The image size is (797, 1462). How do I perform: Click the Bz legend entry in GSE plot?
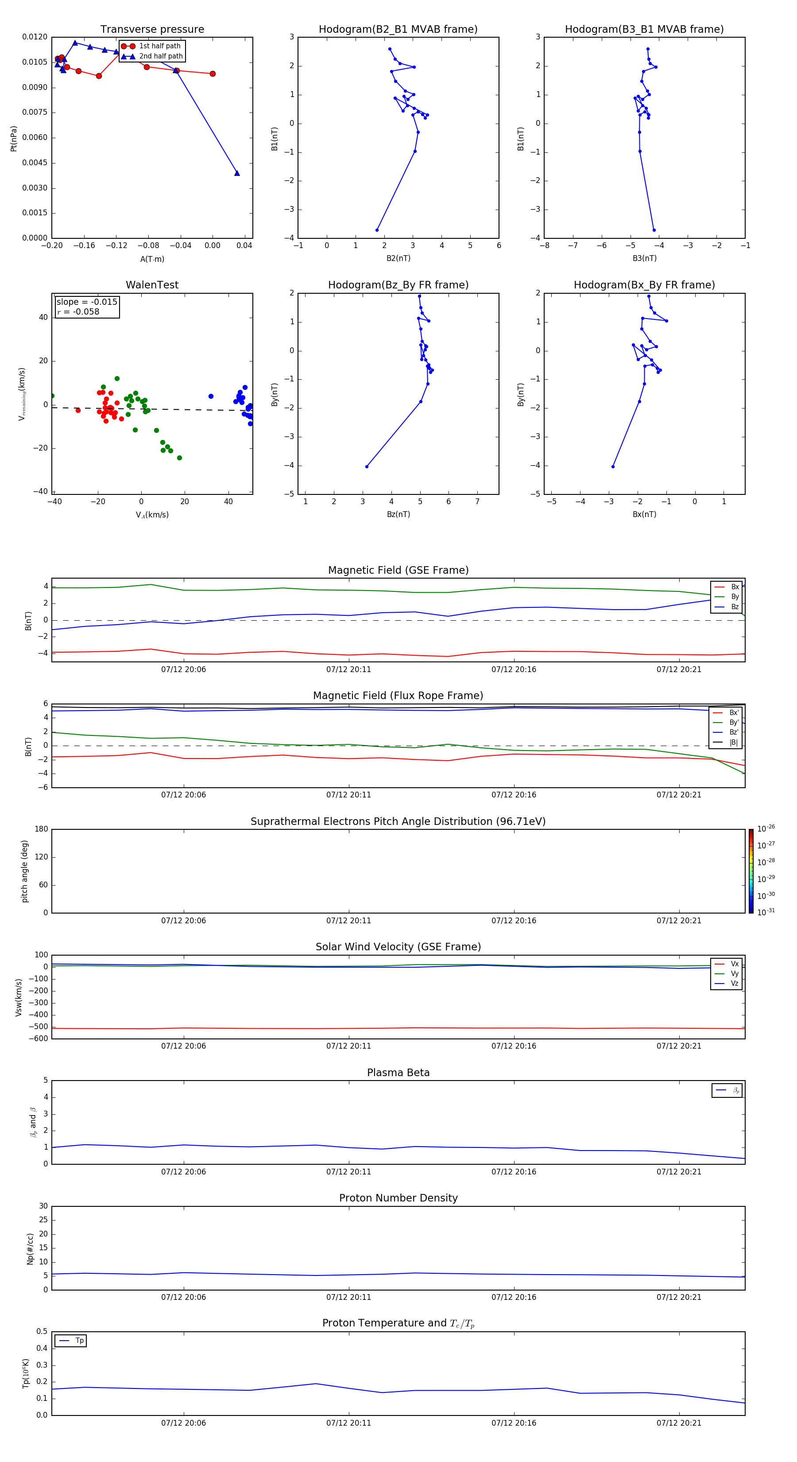[x=727, y=607]
